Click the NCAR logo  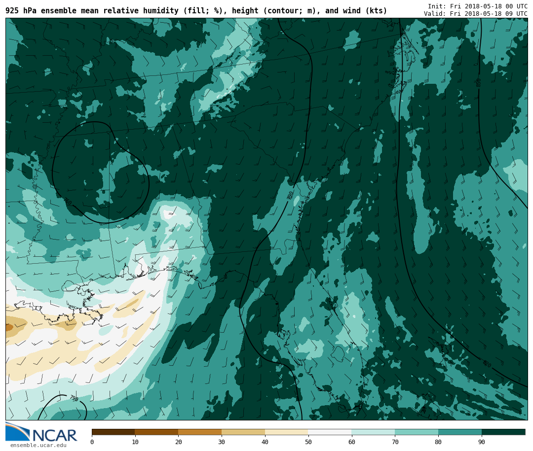41,432
